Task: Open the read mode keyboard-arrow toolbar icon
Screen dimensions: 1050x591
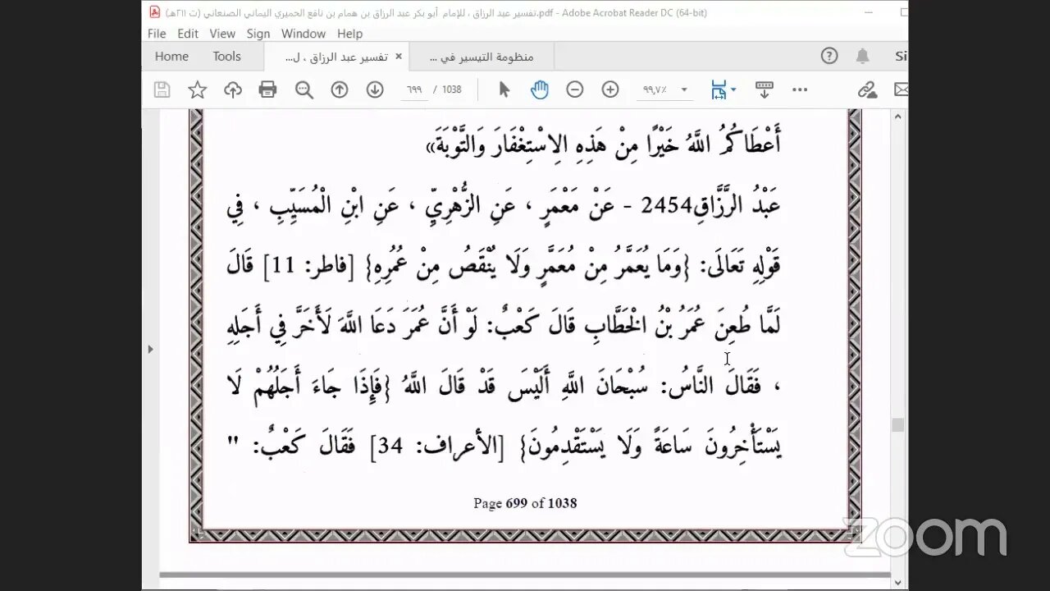Action: (764, 90)
